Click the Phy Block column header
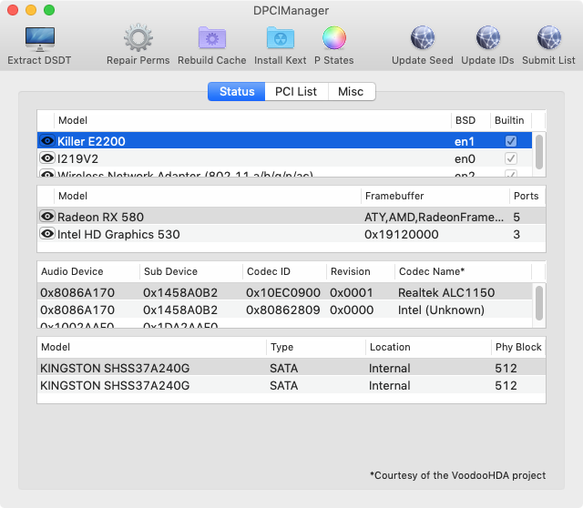This screenshot has width=583, height=508. pyautogui.click(x=518, y=347)
